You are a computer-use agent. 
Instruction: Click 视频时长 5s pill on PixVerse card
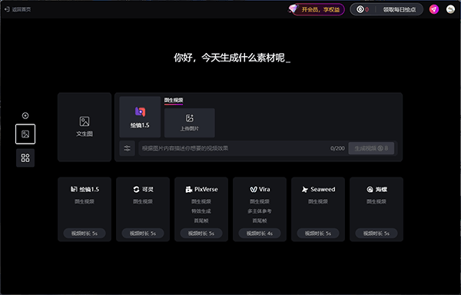[x=201, y=234]
